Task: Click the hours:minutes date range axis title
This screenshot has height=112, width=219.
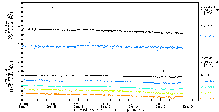Action: click(109, 110)
